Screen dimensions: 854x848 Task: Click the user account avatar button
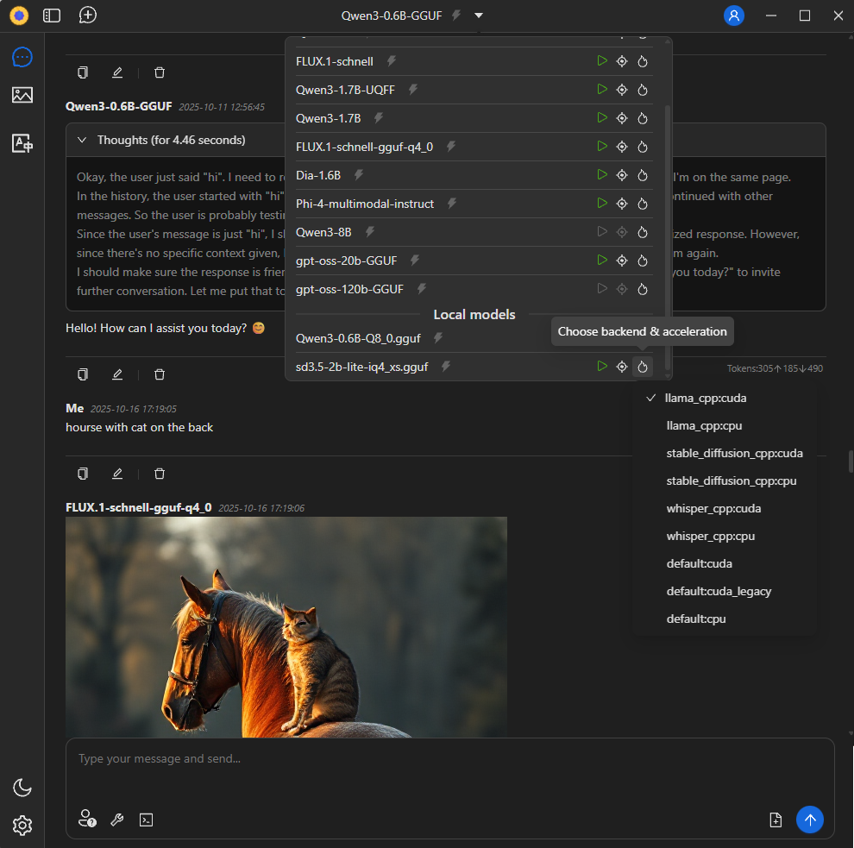(734, 16)
